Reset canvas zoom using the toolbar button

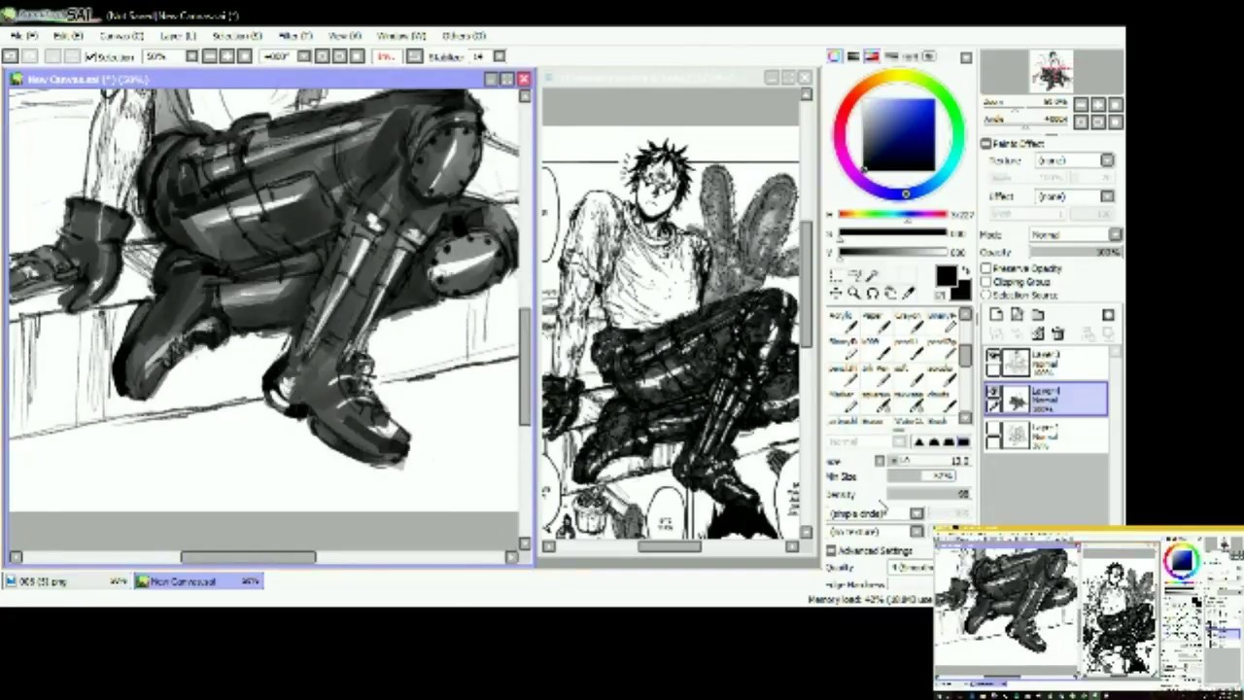coord(244,56)
